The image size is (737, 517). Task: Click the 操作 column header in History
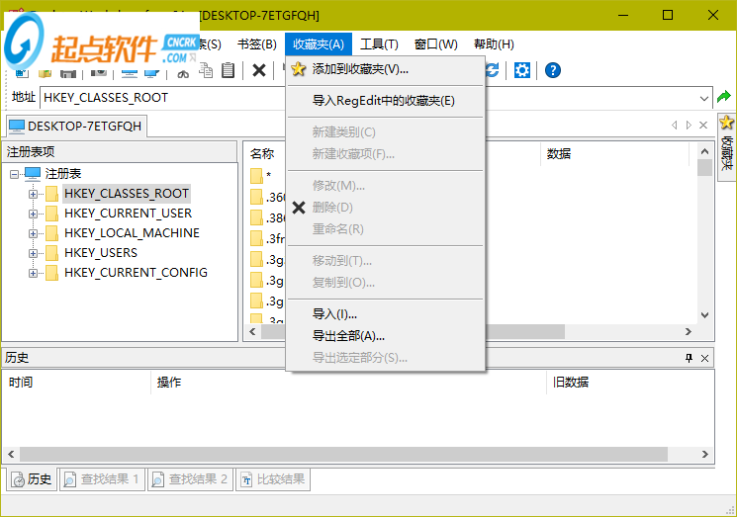(x=349, y=383)
